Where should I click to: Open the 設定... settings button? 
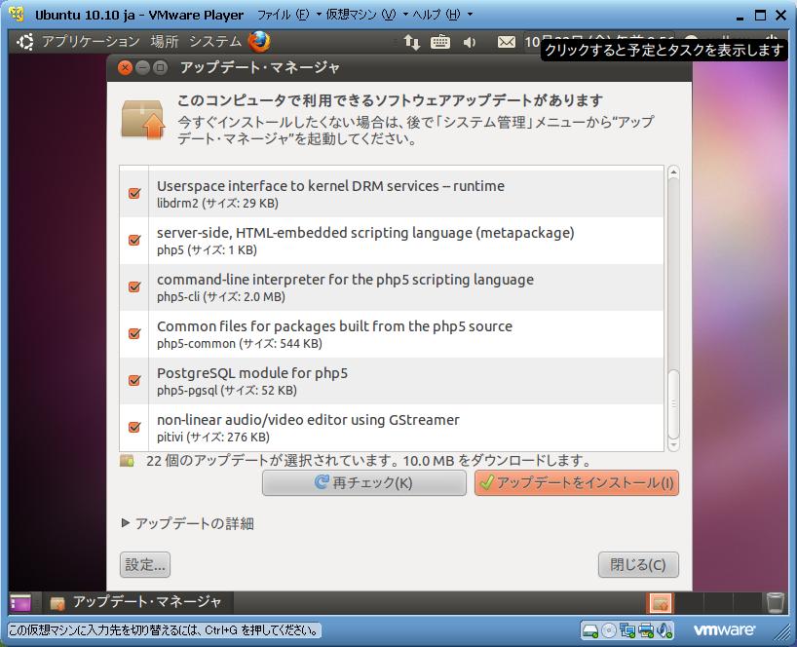(145, 565)
